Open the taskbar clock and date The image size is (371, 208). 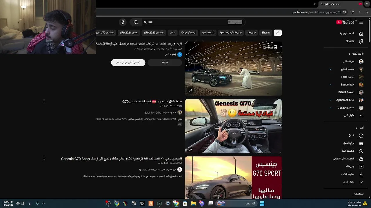(x=9, y=203)
